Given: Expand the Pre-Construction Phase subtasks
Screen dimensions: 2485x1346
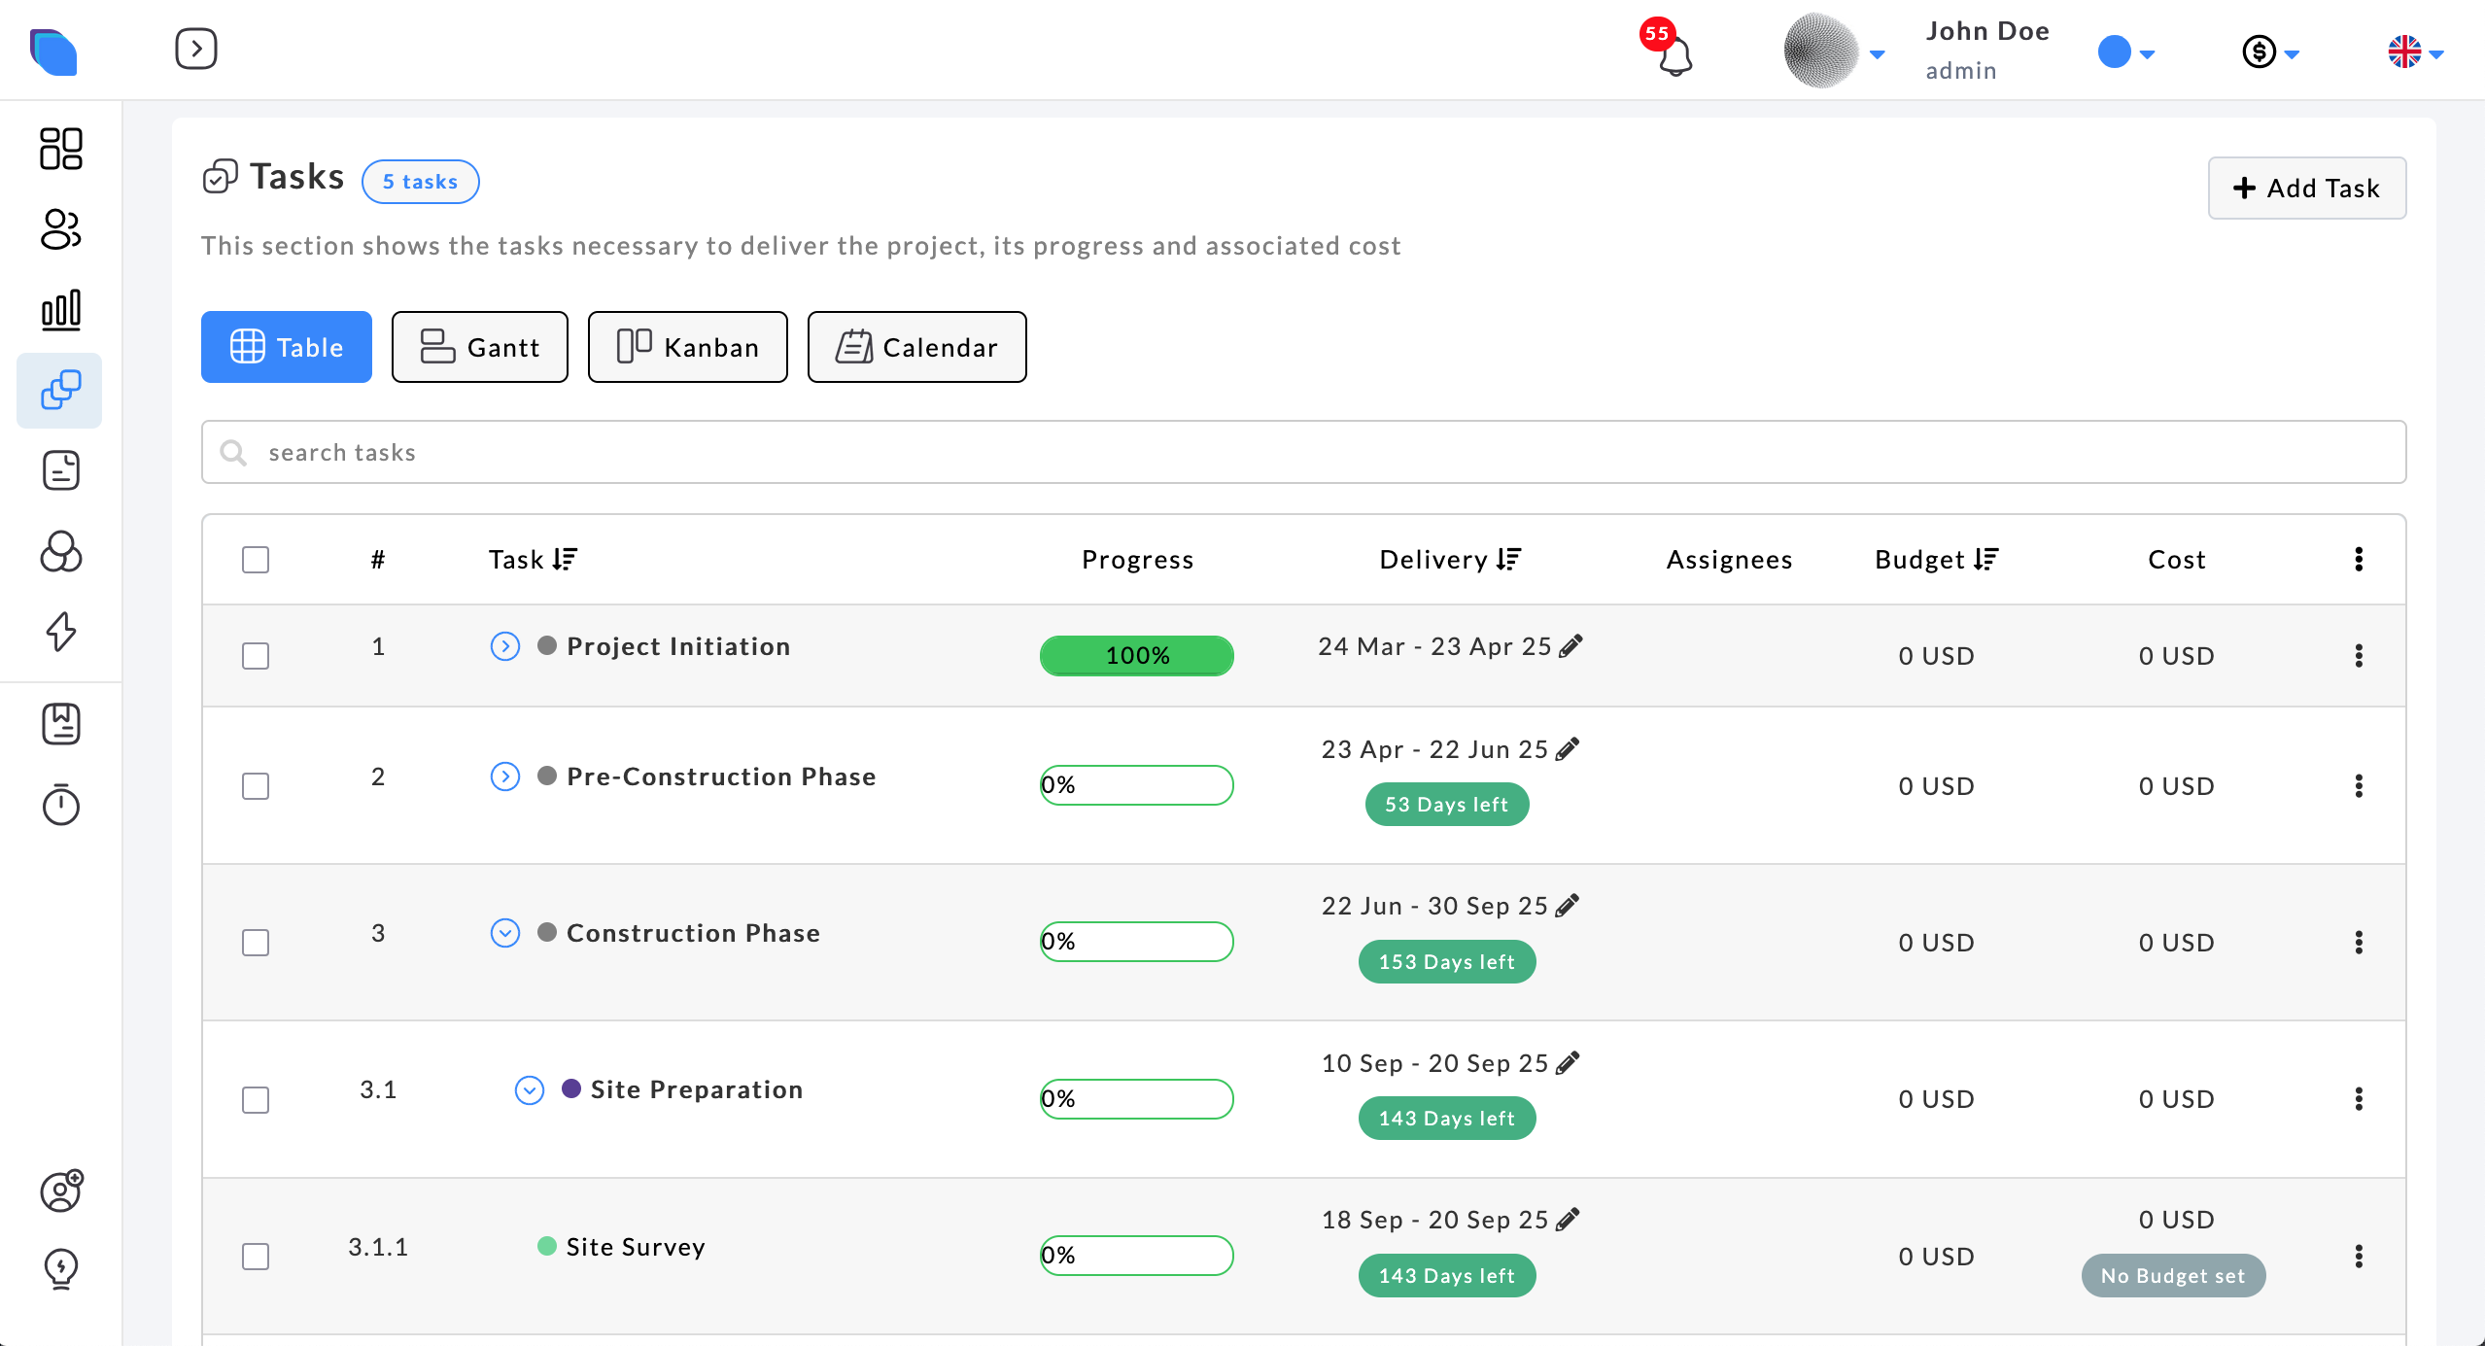Looking at the screenshot, I should (504, 777).
